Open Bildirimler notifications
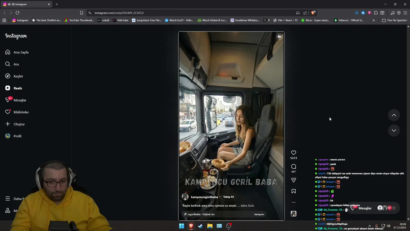The height and width of the screenshot is (231, 410). [17, 112]
